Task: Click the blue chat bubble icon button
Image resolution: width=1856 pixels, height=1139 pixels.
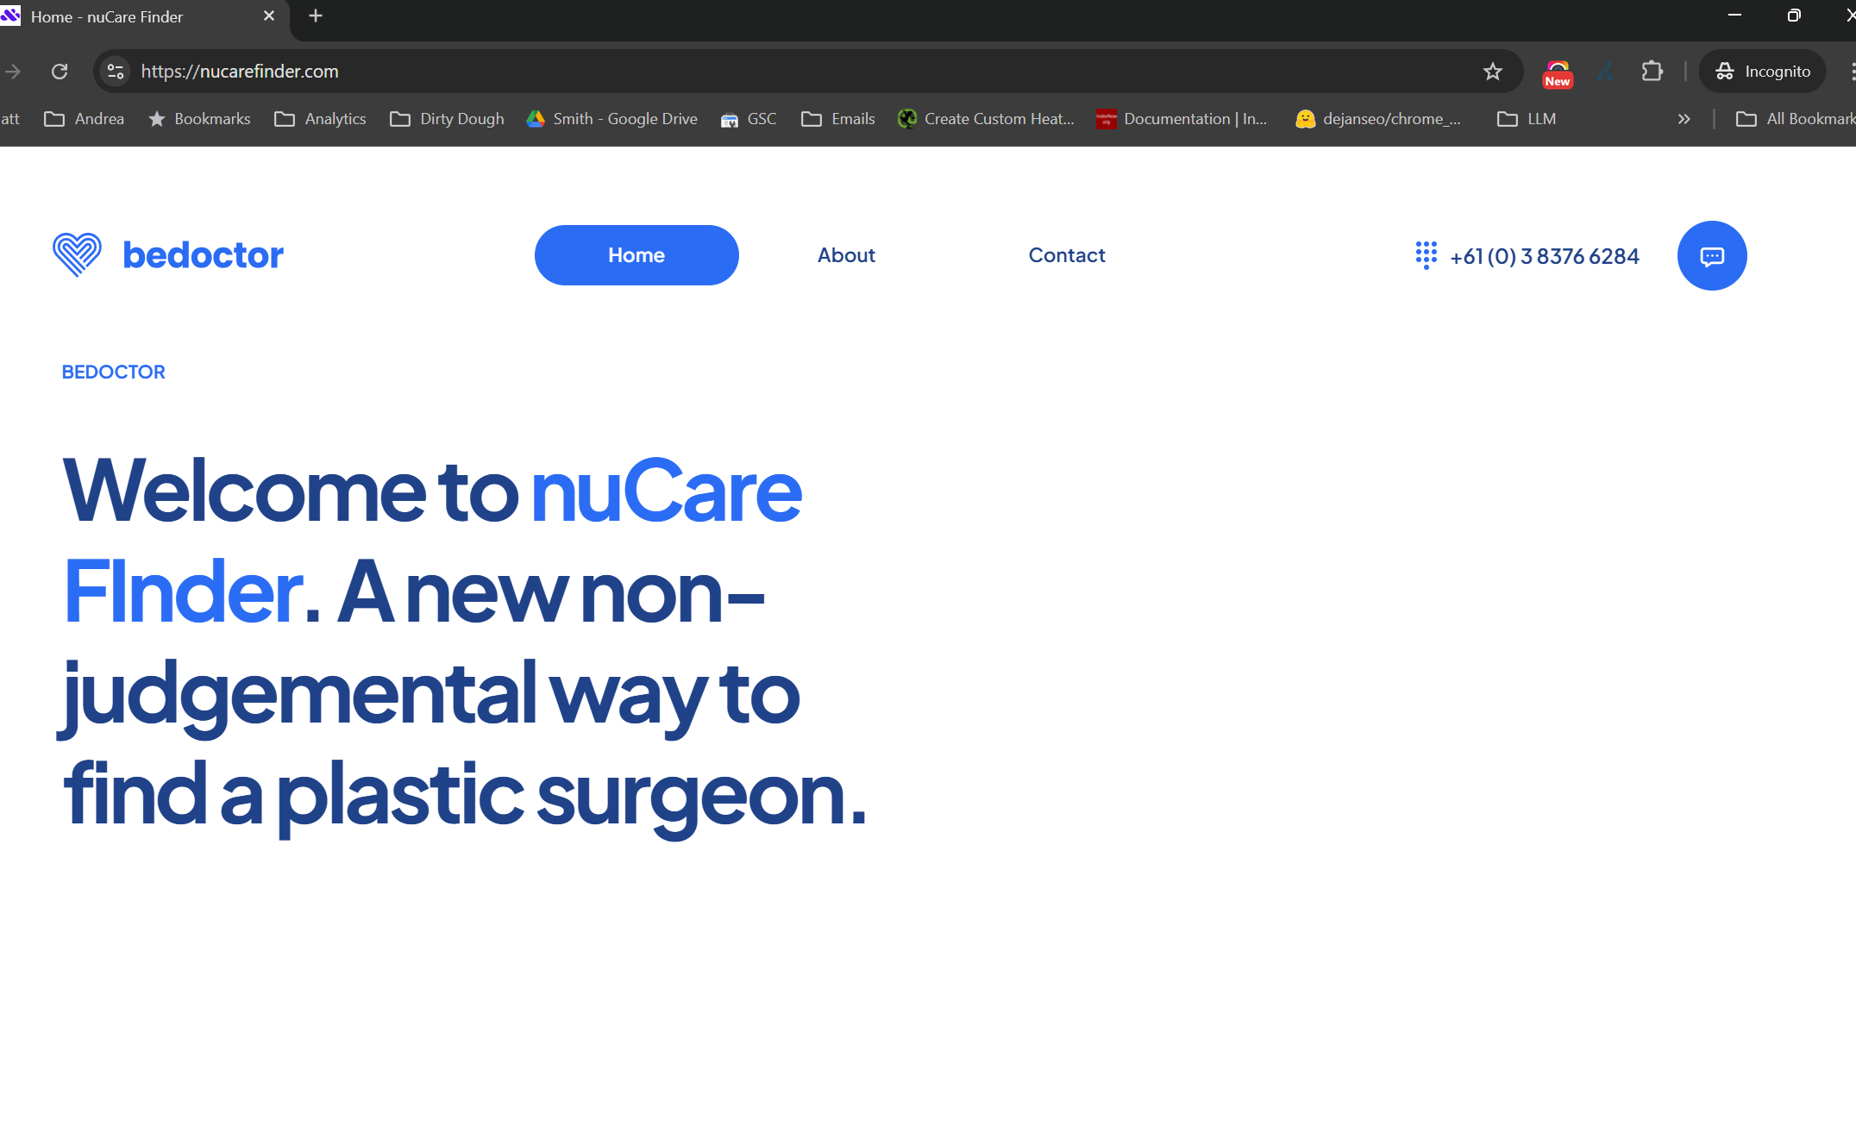Action: point(1711,256)
